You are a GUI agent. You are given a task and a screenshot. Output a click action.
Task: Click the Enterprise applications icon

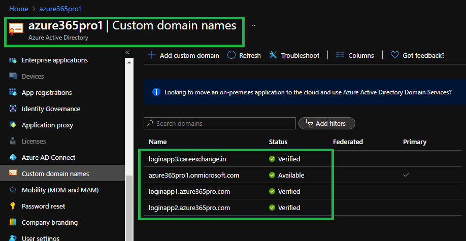(13, 60)
